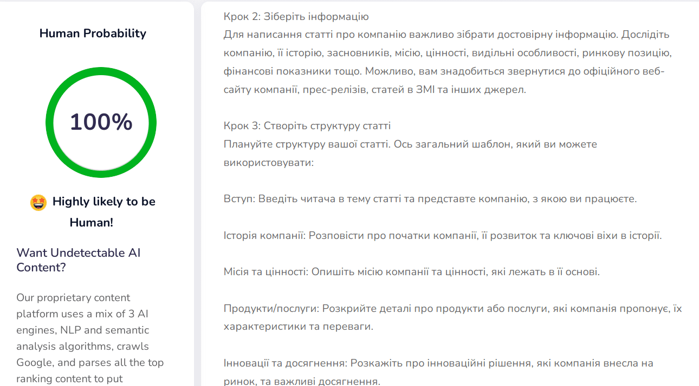
Task: Click the 'Інновації та досягнення:' line
Action: [438, 363]
